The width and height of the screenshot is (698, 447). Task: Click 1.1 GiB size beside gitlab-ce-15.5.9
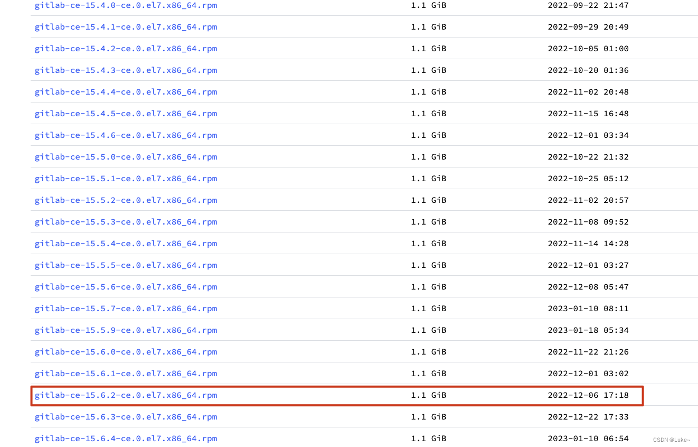coord(429,330)
